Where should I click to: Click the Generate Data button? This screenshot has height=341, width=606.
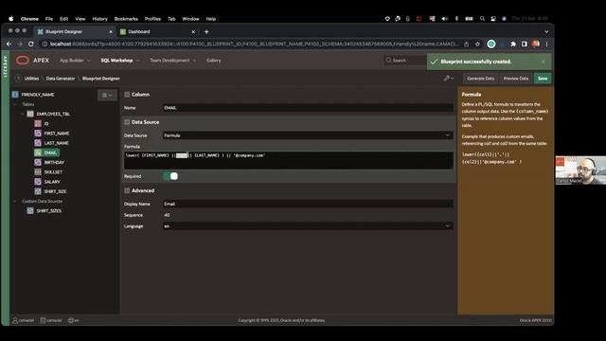coord(480,79)
